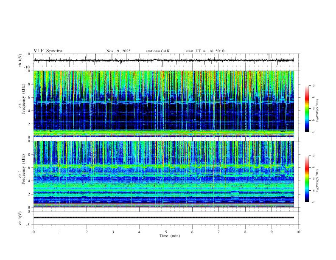This screenshot has height=260, width=336.
Task: Click the 'Time (min)' axis label
Action: [x=170, y=236]
